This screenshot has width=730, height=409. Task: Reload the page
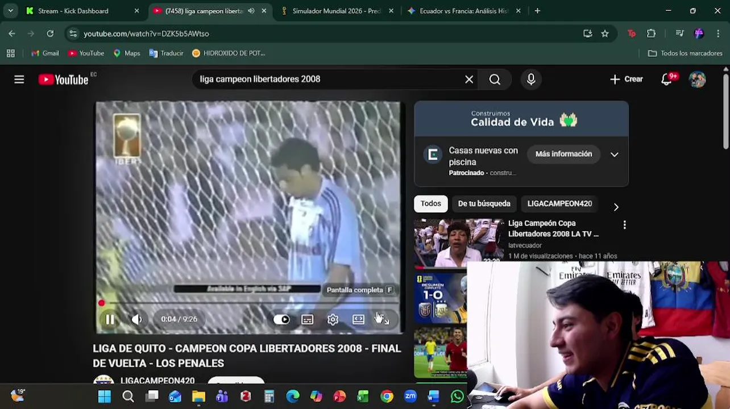(50, 34)
